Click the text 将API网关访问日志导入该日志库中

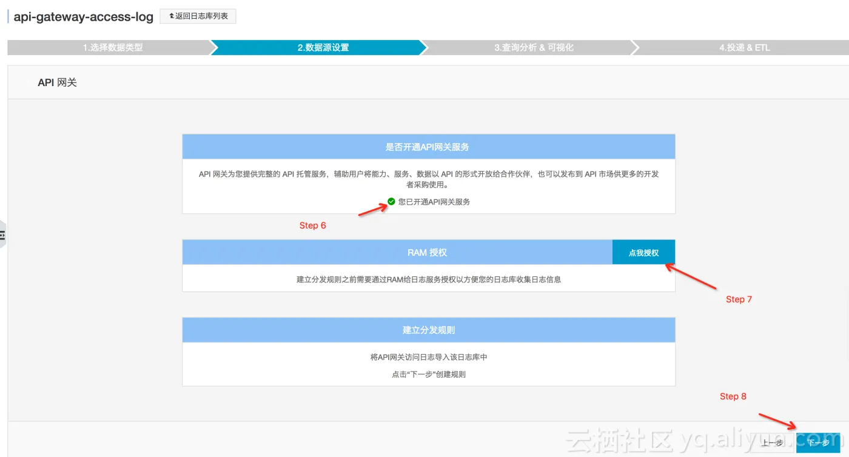coord(429,357)
